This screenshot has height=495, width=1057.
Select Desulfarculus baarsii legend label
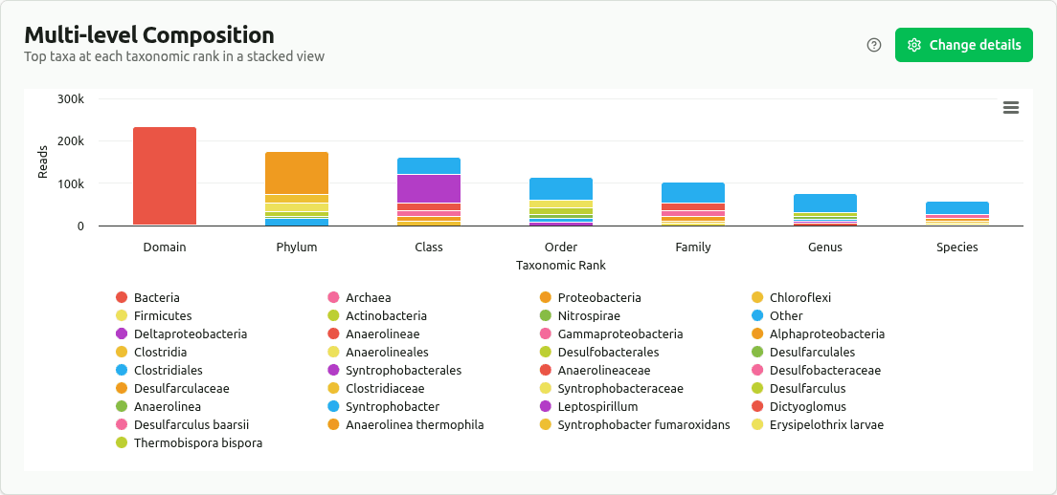point(191,425)
